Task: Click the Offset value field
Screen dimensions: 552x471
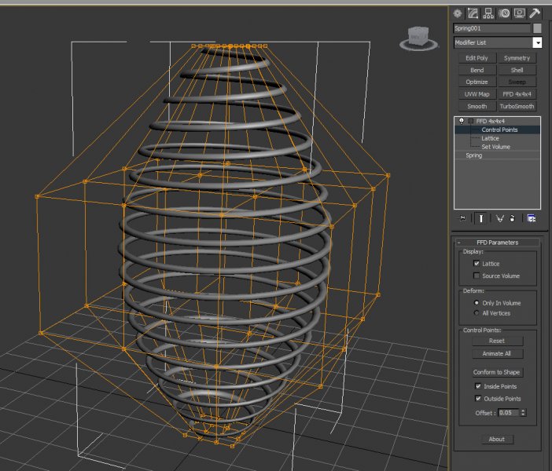Action: (x=509, y=413)
